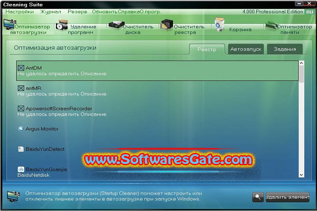Image resolution: width=317 pixels, height=211 pixels.
Task: Click the 4.000 Professional Edition label
Action: tap(273, 12)
